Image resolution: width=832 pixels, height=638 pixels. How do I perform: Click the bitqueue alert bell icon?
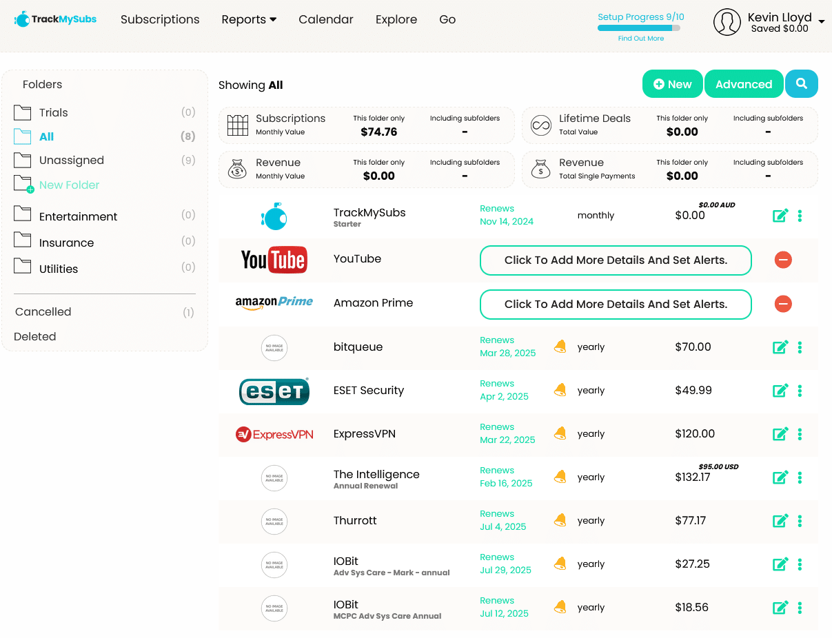[x=560, y=347]
